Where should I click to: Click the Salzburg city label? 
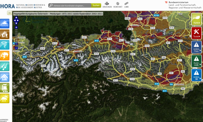(135, 25)
